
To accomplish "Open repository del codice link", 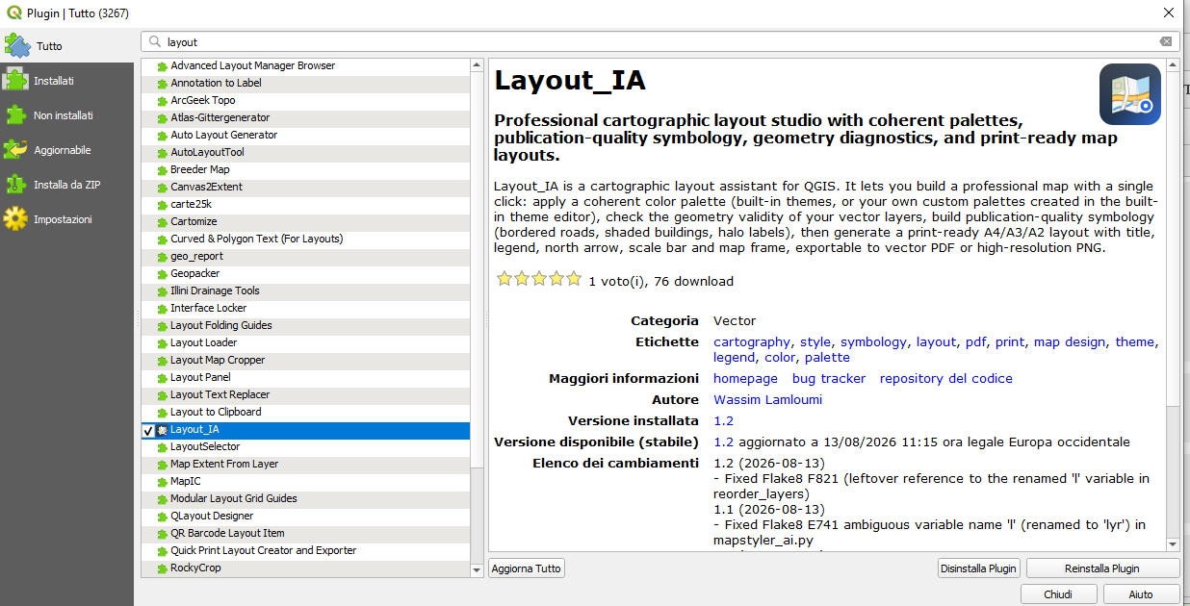I will point(946,378).
